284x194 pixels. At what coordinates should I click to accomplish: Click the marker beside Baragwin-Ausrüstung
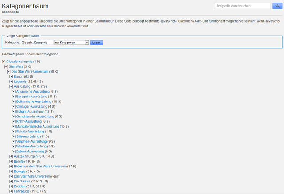point(14,97)
